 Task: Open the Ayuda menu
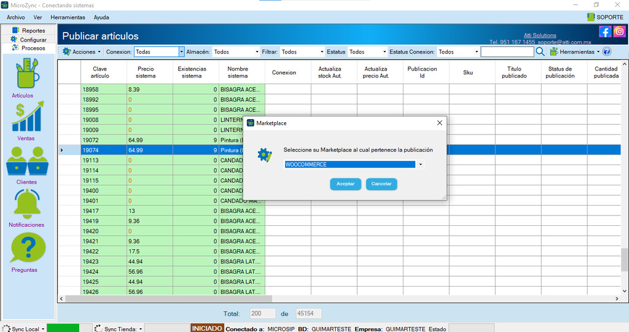101,17
